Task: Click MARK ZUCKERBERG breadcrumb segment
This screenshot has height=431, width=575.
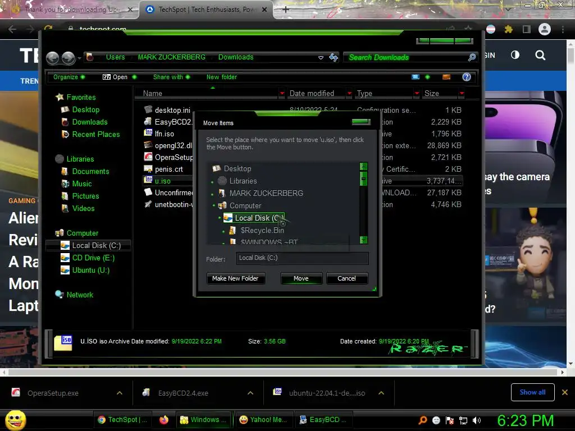Action: (172, 57)
